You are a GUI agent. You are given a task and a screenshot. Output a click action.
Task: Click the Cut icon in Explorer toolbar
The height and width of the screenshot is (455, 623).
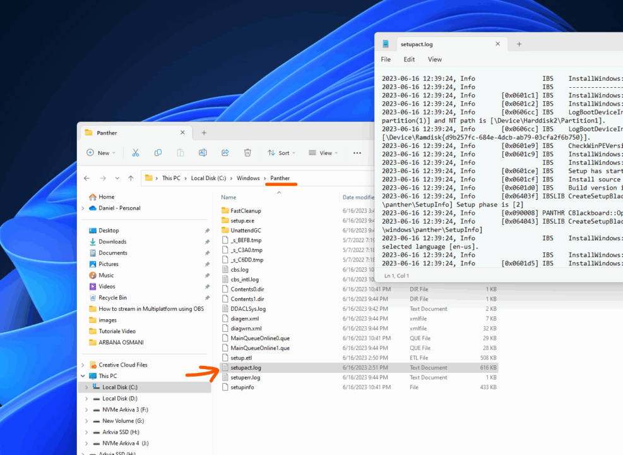[136, 153]
